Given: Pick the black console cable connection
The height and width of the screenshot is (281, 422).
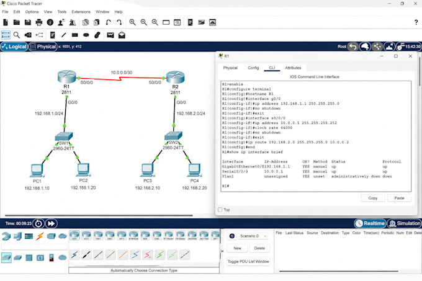Looking at the screenshot, I should (x=86, y=255).
